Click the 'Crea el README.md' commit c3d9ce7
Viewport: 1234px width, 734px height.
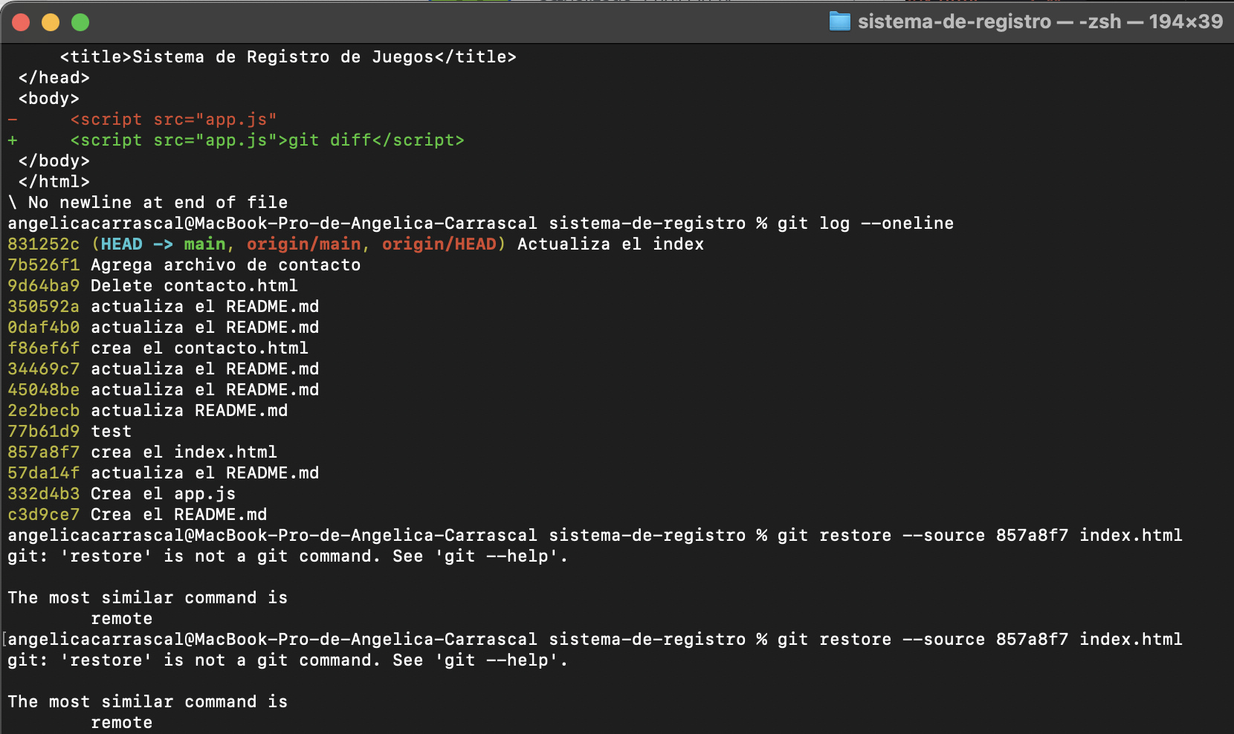[x=137, y=515]
